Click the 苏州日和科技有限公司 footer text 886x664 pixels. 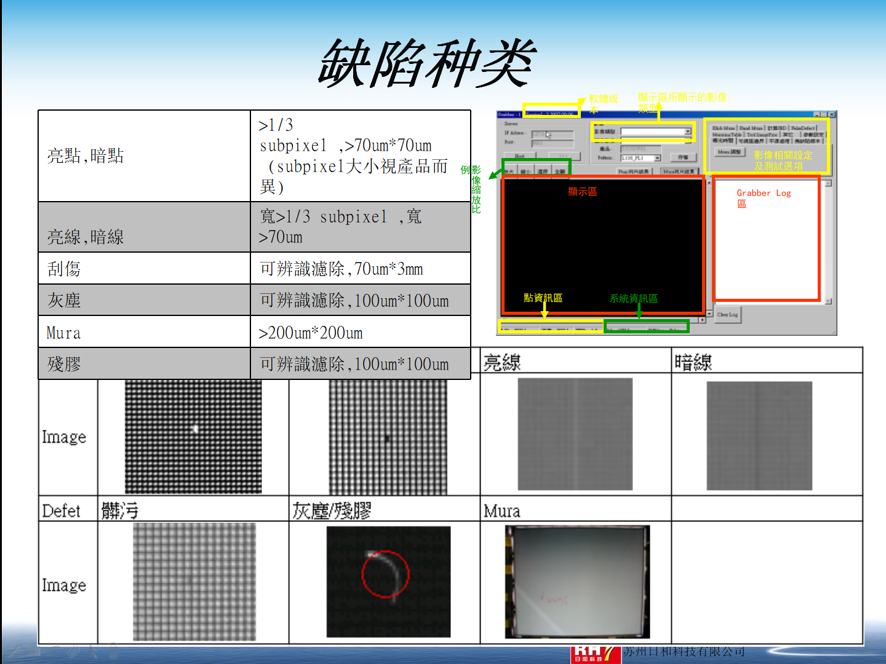(684, 652)
